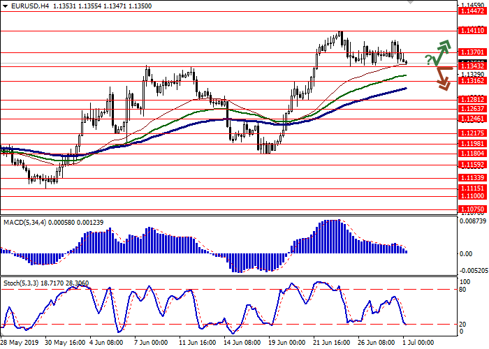The width and height of the screenshot is (489, 349).
Task: Select the 1.11981 price level label
Action: coord(472,143)
